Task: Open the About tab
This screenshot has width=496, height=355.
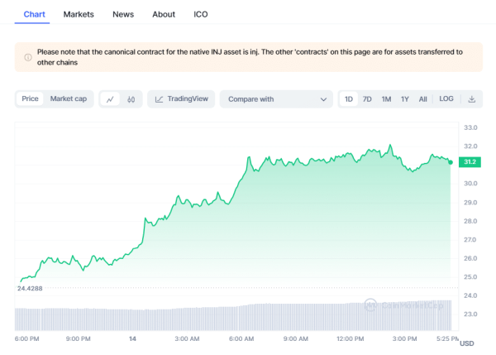Action: (164, 14)
